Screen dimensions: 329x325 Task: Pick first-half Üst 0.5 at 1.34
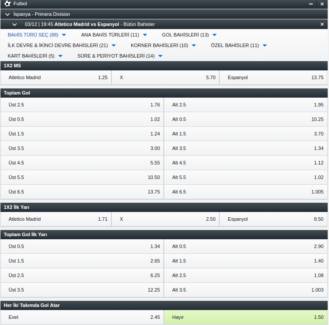coord(82,246)
